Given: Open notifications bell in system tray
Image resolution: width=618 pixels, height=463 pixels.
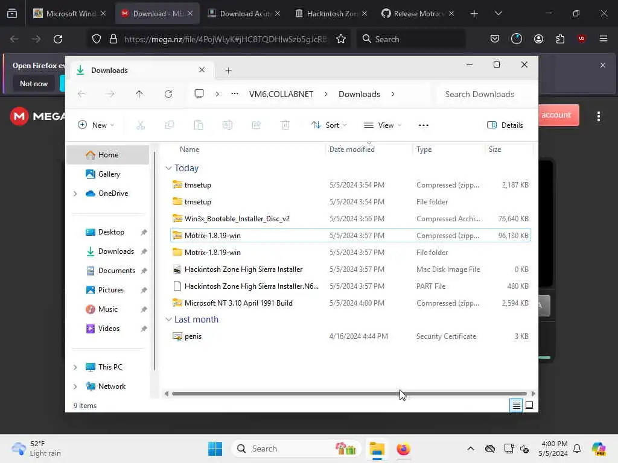Looking at the screenshot, I should [x=577, y=449].
